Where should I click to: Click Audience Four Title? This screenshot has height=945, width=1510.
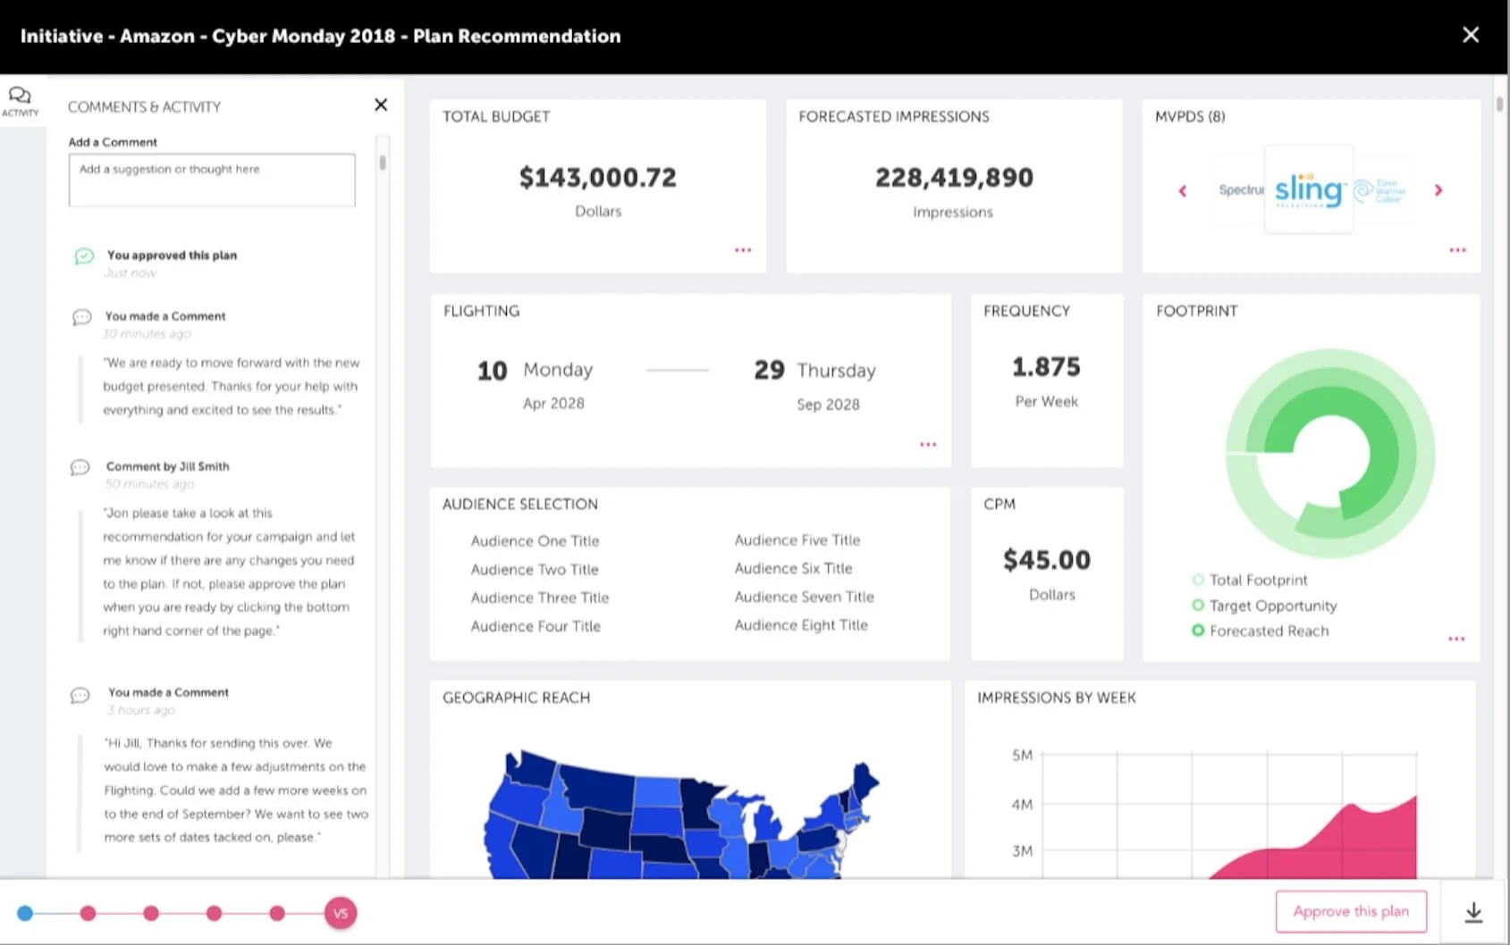tap(536, 626)
